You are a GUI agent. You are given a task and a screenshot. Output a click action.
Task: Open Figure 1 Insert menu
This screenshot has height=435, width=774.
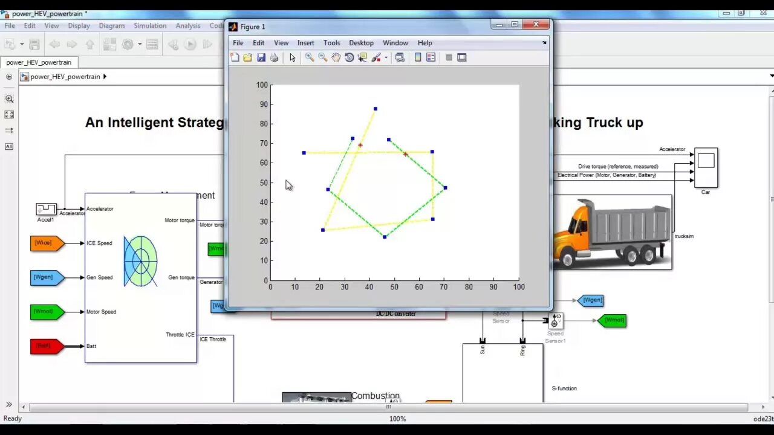306,43
